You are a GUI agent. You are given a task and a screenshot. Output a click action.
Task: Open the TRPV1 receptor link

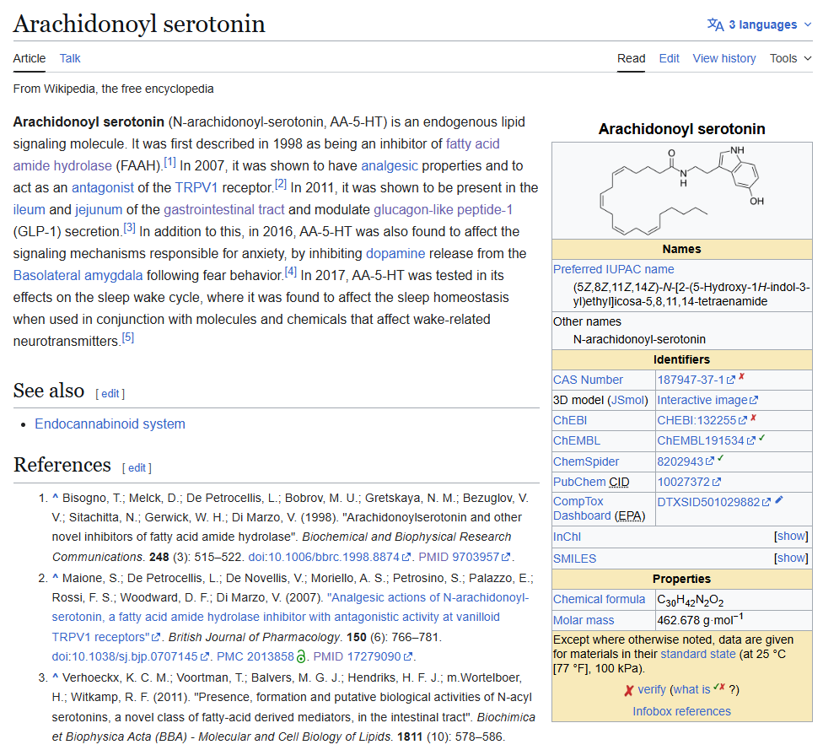pos(196,188)
